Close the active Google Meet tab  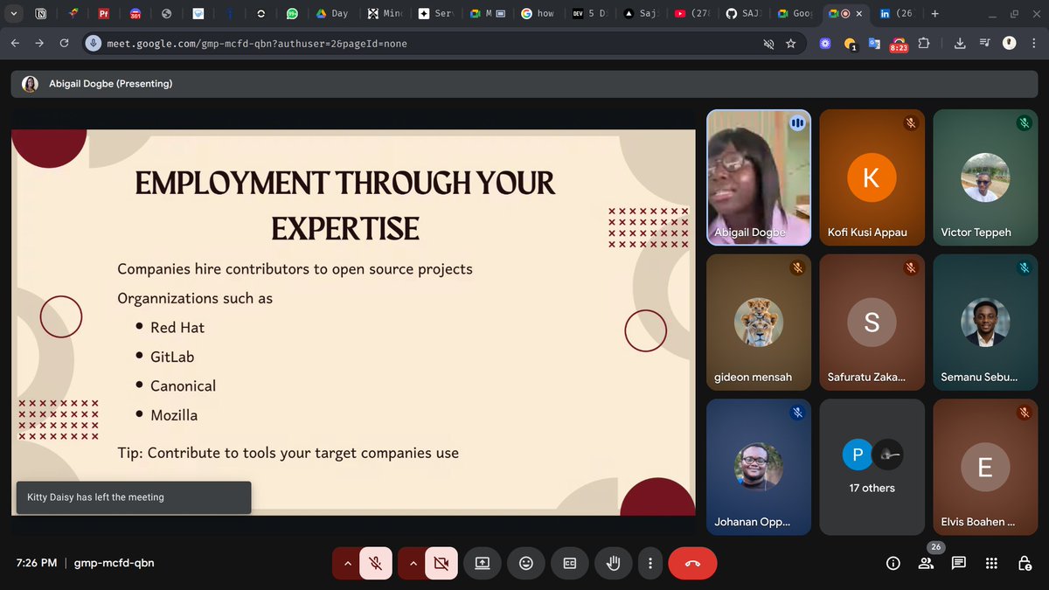click(x=858, y=14)
